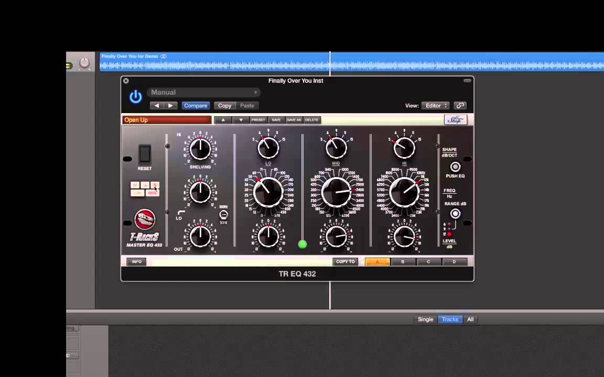Click the TR EQ 432 plugin name label
The width and height of the screenshot is (604, 377).
(x=297, y=274)
